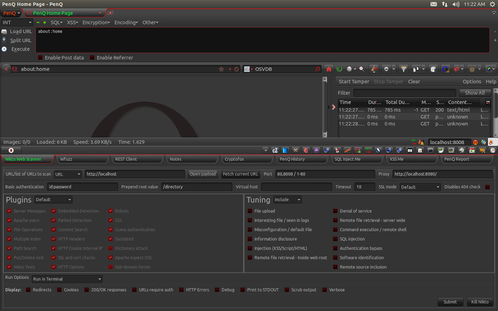This screenshot has height=311, width=498.
Task: Enable Referrer checkbox
Action: (92, 58)
